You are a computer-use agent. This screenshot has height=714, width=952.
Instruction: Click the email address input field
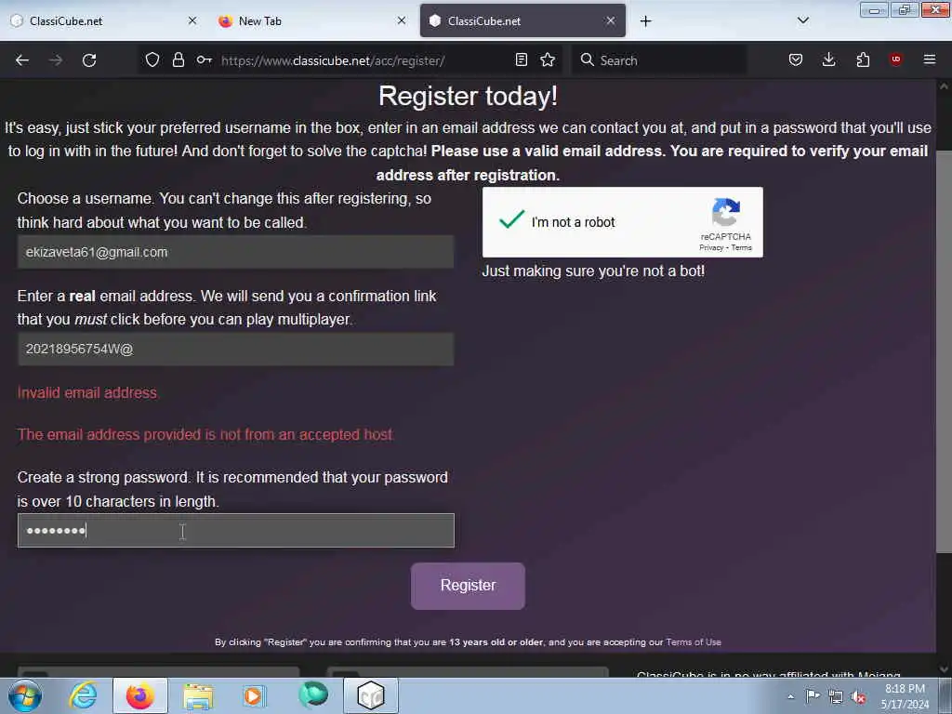pos(235,350)
